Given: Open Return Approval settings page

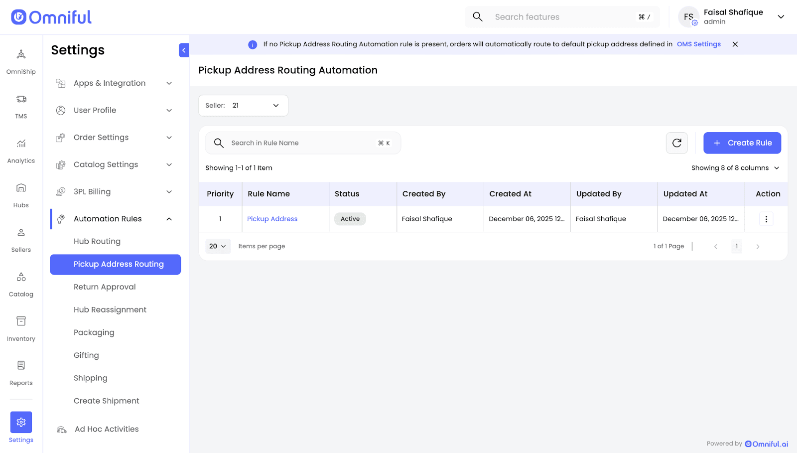Looking at the screenshot, I should coord(105,287).
